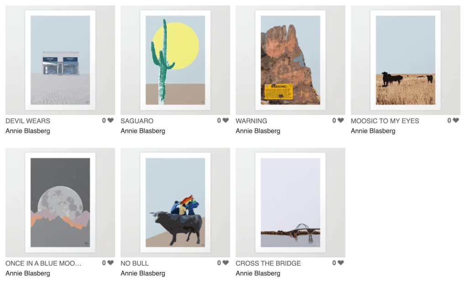
Task: Like the DEVIL WEARS print via heart icon
Action: [110, 120]
